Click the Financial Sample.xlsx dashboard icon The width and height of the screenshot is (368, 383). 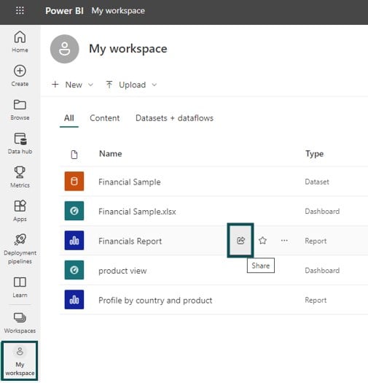click(74, 211)
